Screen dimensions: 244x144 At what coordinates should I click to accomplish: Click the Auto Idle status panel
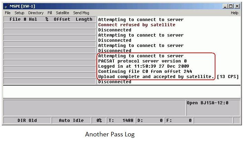click(71, 121)
